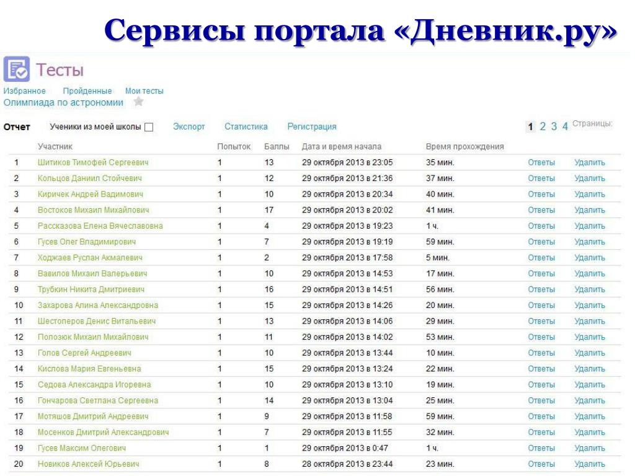The image size is (635, 476).
Task: Click Удалить for Кольцов Даниил Стойчевич
Action: click(590, 178)
